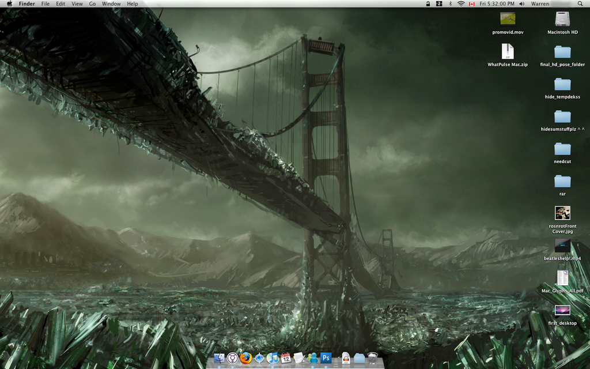Select the Mac_Glyphs_All.pdf document
The image size is (590, 369).
(x=562, y=278)
